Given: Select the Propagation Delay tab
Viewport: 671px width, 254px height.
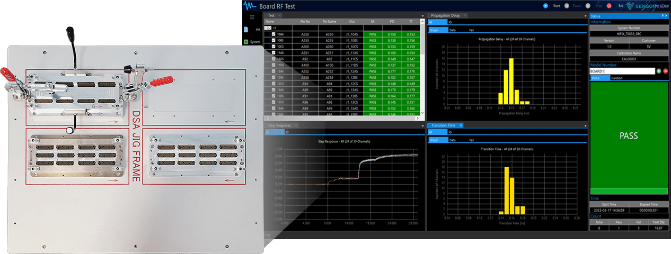Looking at the screenshot, I should (446, 16).
